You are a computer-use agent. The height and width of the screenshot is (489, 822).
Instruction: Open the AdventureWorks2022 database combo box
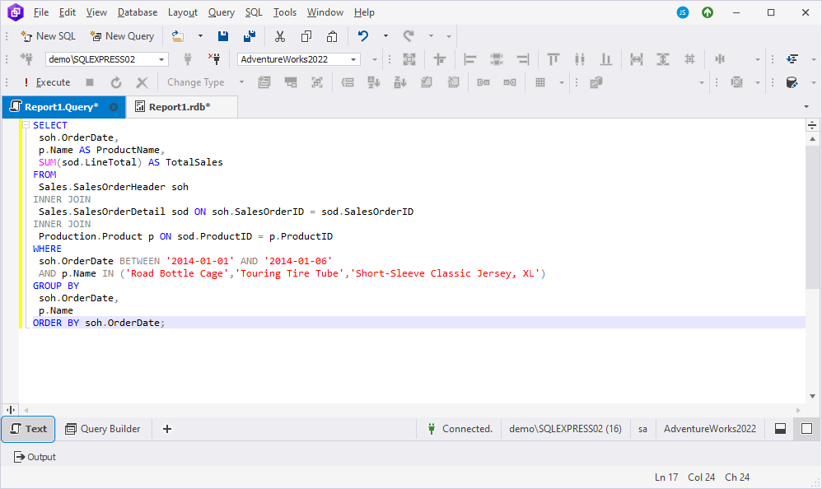pos(299,59)
